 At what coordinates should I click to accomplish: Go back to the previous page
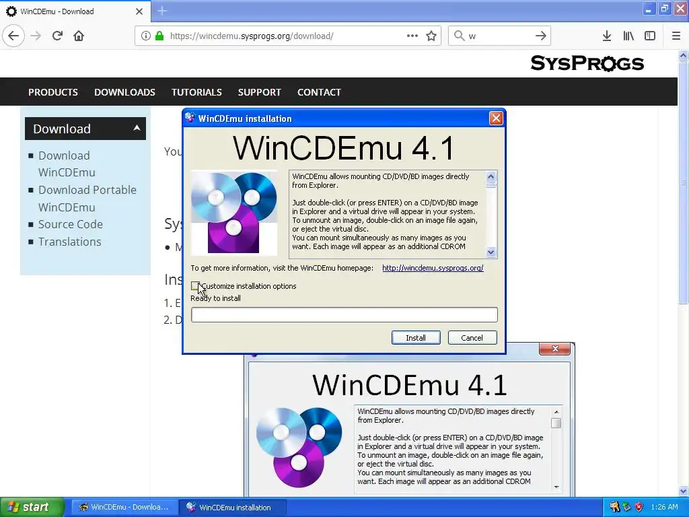(x=13, y=36)
